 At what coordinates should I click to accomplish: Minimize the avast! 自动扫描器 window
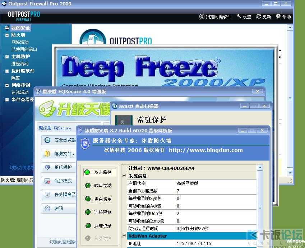pos(245,106)
